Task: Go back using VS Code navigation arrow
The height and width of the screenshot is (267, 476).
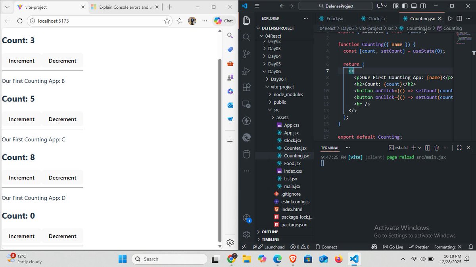Action: coord(282,6)
